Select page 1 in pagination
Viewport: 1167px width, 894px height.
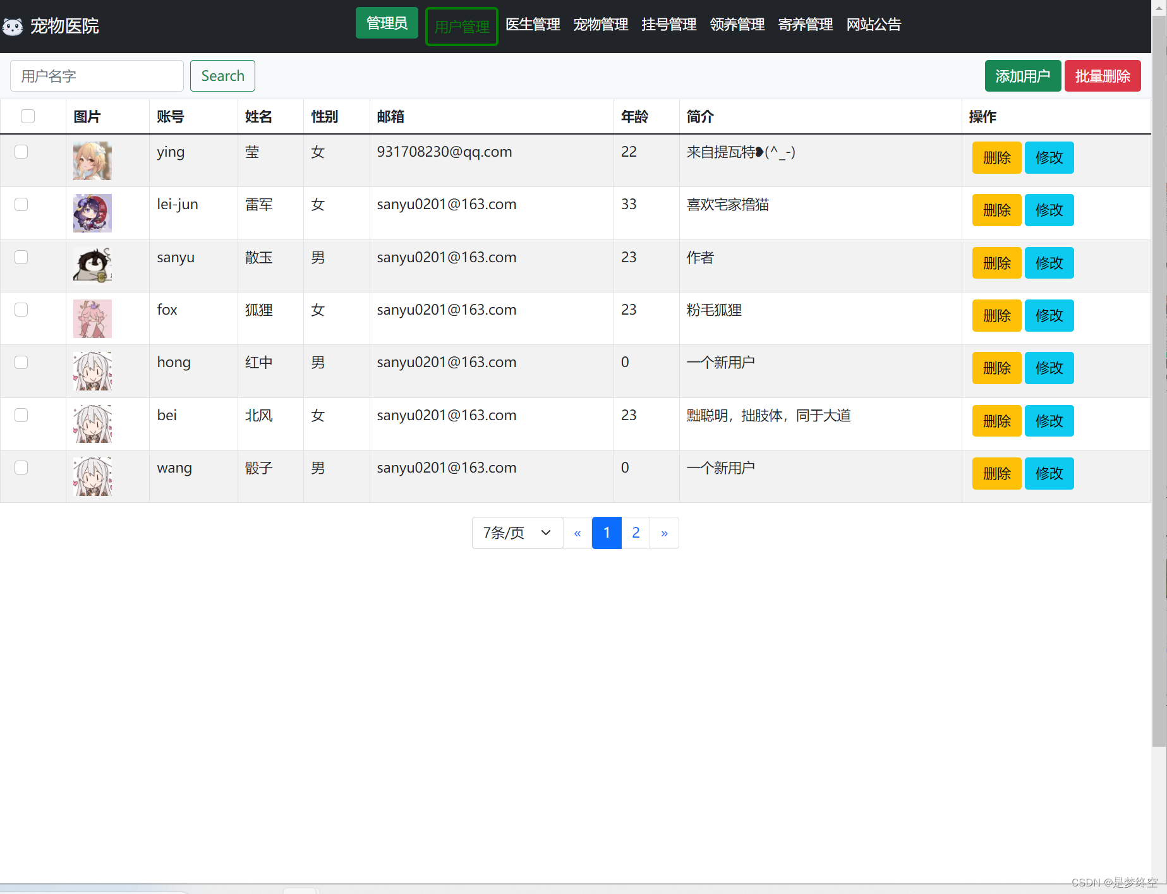(x=607, y=533)
